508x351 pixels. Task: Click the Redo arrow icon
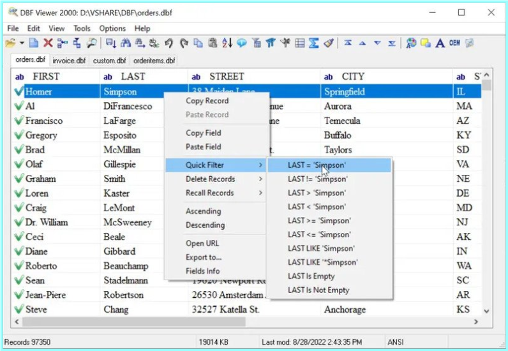(x=184, y=43)
